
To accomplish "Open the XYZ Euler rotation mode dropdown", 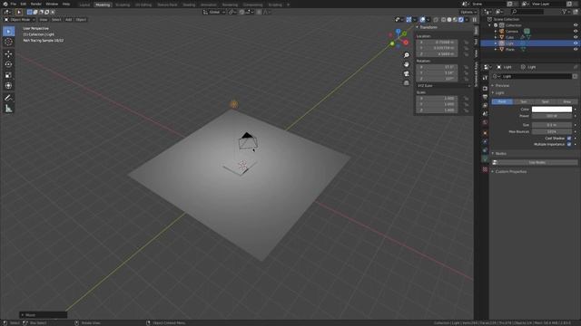I will click(443, 86).
